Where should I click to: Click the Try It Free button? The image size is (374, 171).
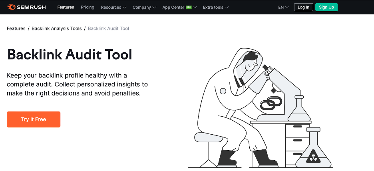(34, 119)
